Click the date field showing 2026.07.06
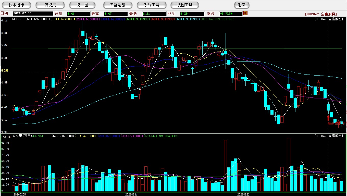This screenshot has height=196, width=347. pos(33,14)
